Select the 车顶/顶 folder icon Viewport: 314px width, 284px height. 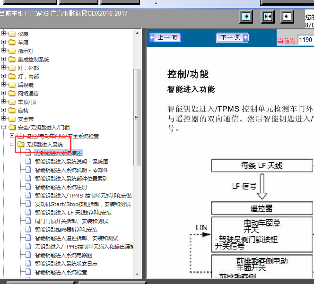(12, 102)
